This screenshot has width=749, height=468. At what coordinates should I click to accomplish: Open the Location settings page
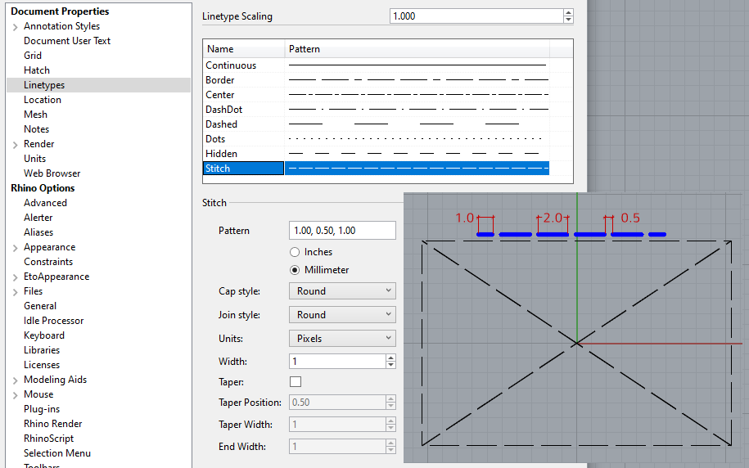tap(43, 100)
